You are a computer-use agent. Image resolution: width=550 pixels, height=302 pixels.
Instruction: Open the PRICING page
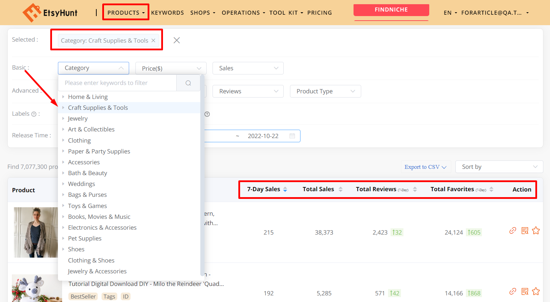pos(319,13)
